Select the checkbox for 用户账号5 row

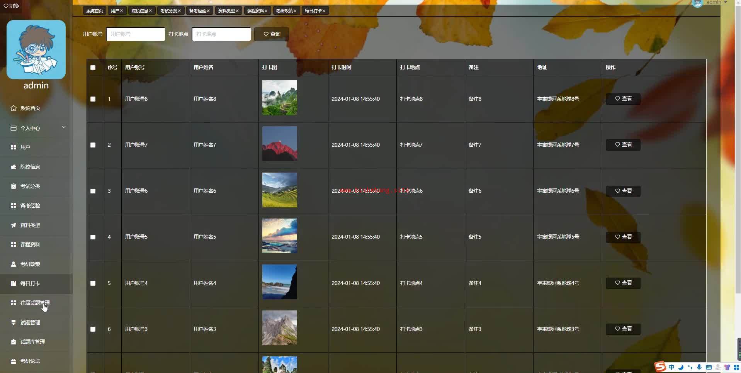(93, 237)
